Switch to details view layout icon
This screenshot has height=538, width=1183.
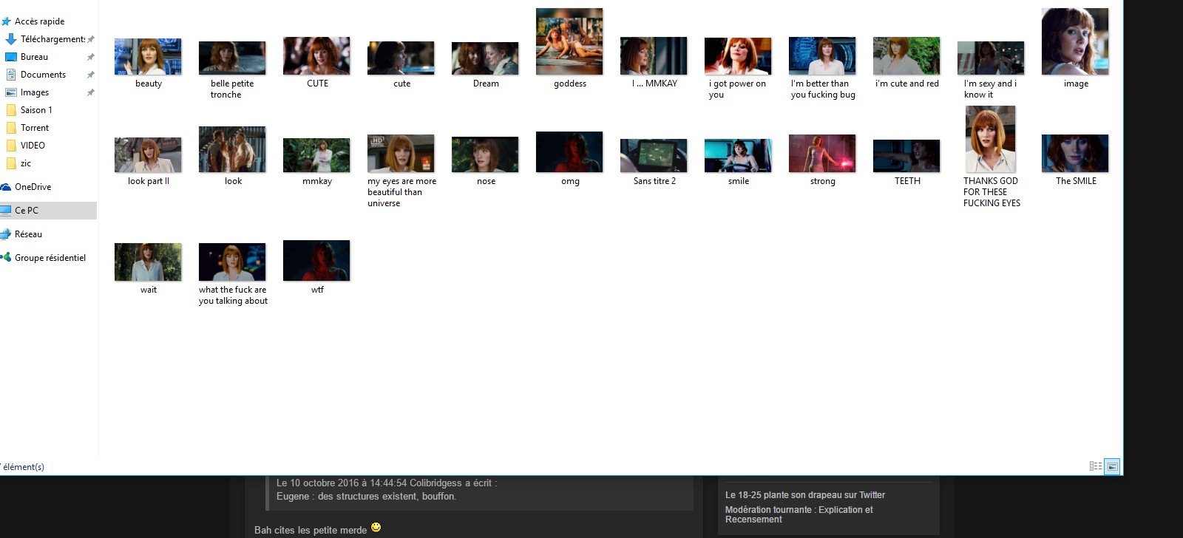click(x=1096, y=466)
